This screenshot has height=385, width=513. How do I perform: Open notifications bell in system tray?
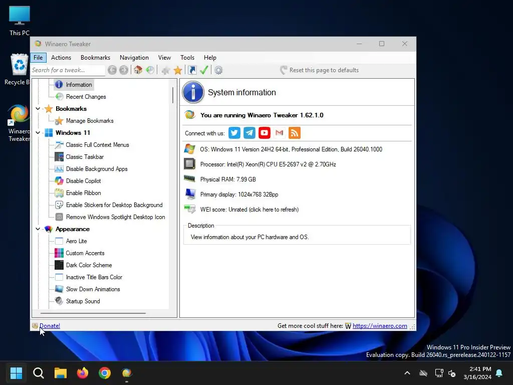499,373
